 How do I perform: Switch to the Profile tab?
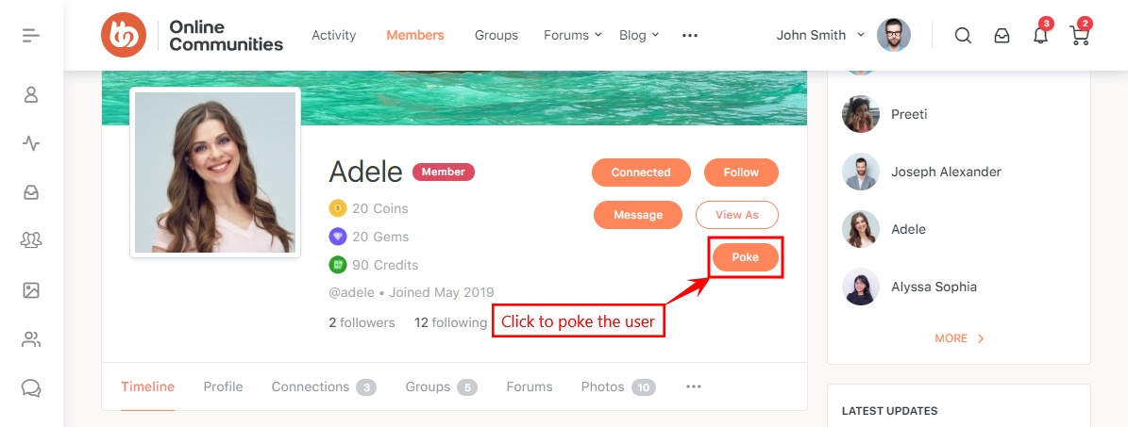[x=223, y=386]
